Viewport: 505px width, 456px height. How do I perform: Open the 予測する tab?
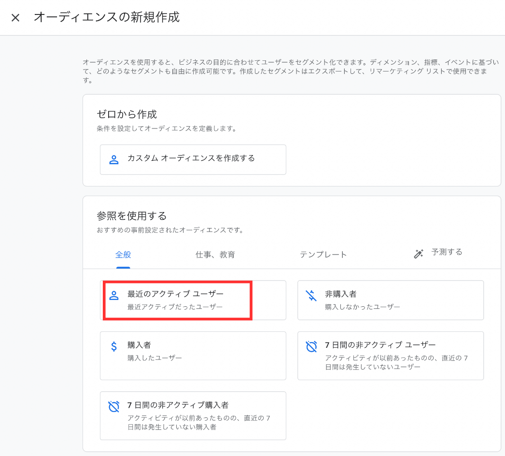[447, 252]
